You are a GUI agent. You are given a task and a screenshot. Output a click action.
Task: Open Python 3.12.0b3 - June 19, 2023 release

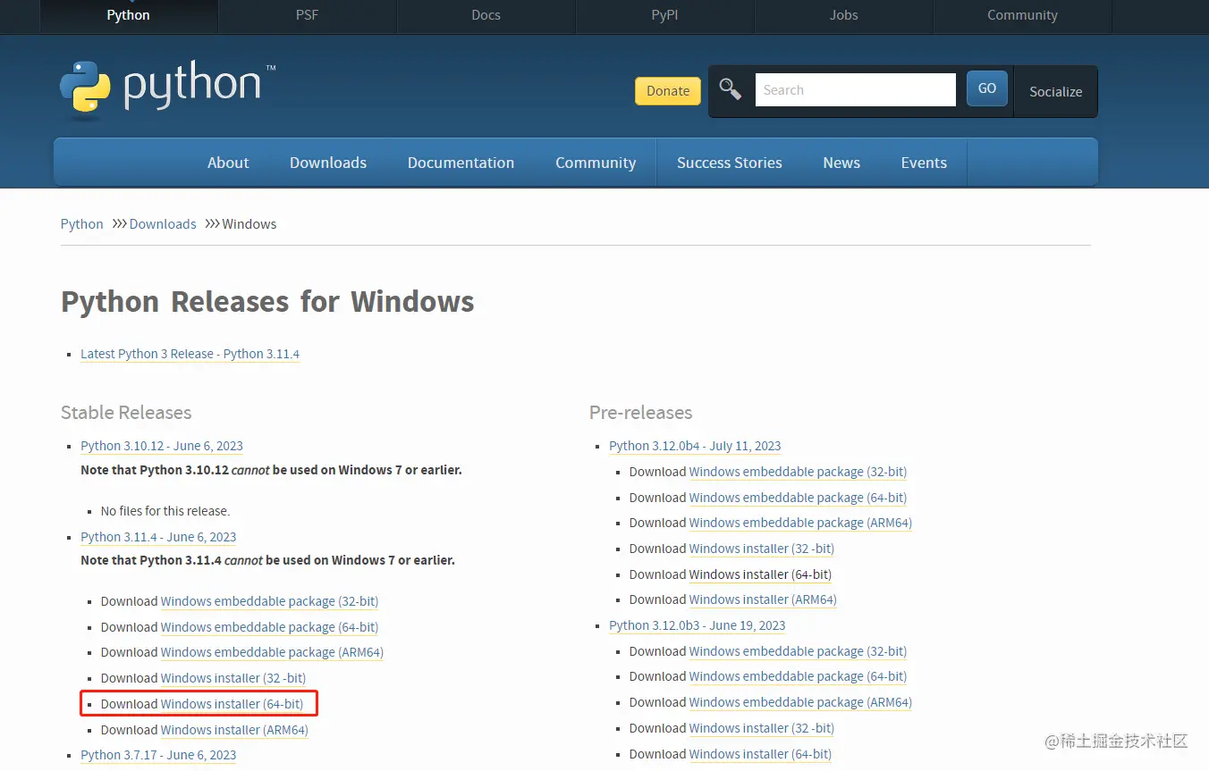click(x=697, y=625)
